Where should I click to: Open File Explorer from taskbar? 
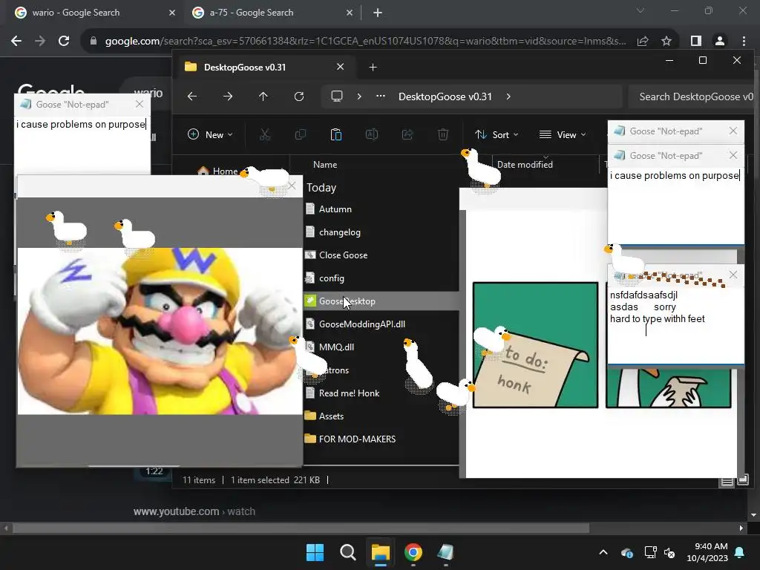point(381,552)
